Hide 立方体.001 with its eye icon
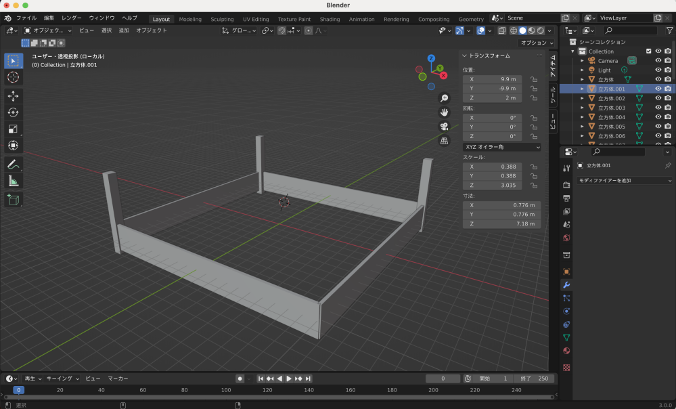This screenshot has height=409, width=676. click(x=658, y=89)
